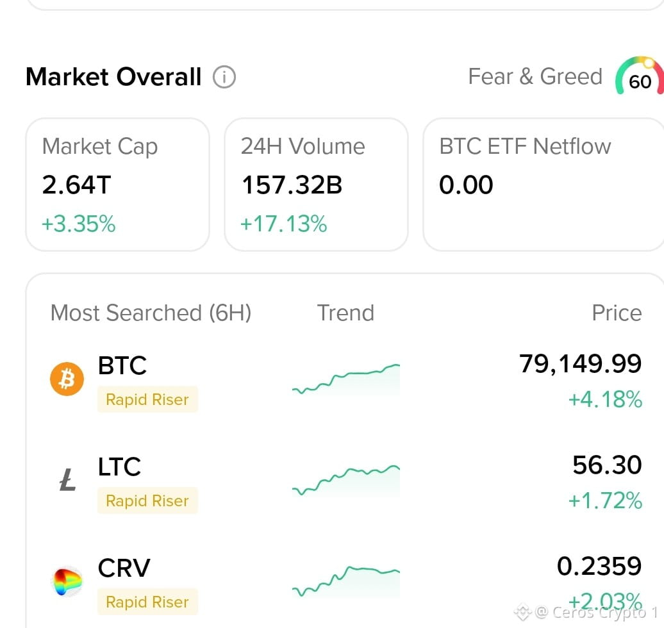This screenshot has width=664, height=628.
Task: Select the Curve CRV coin icon
Action: (x=67, y=581)
